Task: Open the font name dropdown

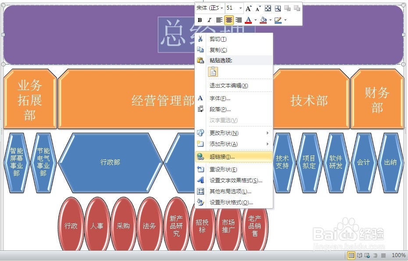Action: (x=222, y=8)
